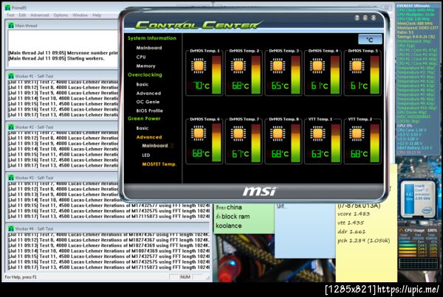Screen dimensions: 443x297
Task: Click the VTT Temp. 2 level bar
Action: click(x=374, y=143)
